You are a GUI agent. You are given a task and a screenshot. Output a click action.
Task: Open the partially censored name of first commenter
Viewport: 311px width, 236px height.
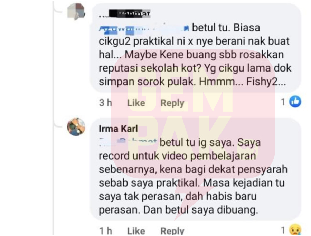124,14
